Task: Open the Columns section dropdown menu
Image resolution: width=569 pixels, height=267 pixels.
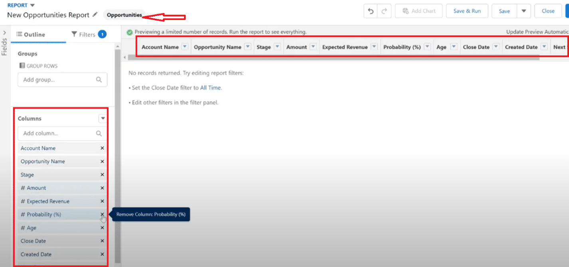Action: tap(103, 119)
